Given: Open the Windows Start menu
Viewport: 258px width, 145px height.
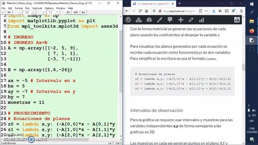Looking at the screenshot, I should tap(252, 4).
